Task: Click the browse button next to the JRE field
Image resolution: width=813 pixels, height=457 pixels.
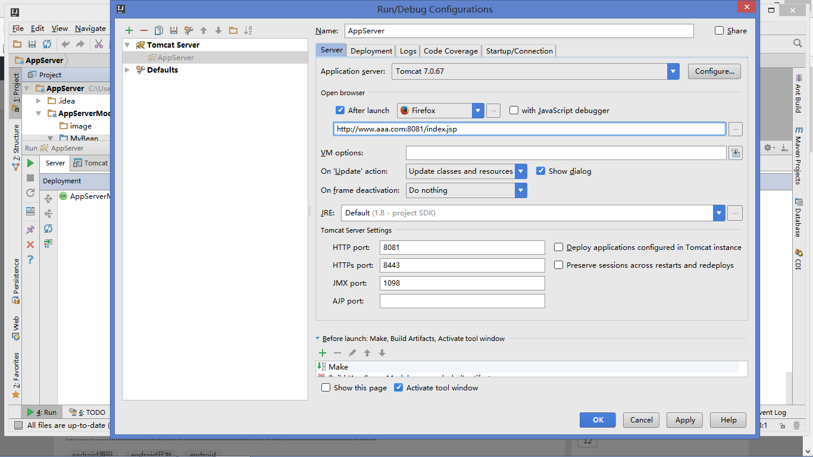Action: (x=736, y=213)
